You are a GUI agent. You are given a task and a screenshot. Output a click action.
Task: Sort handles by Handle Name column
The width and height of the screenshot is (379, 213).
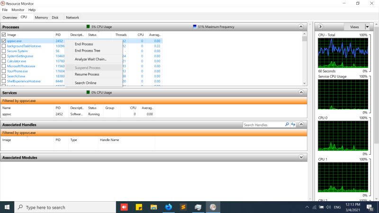[109, 140]
